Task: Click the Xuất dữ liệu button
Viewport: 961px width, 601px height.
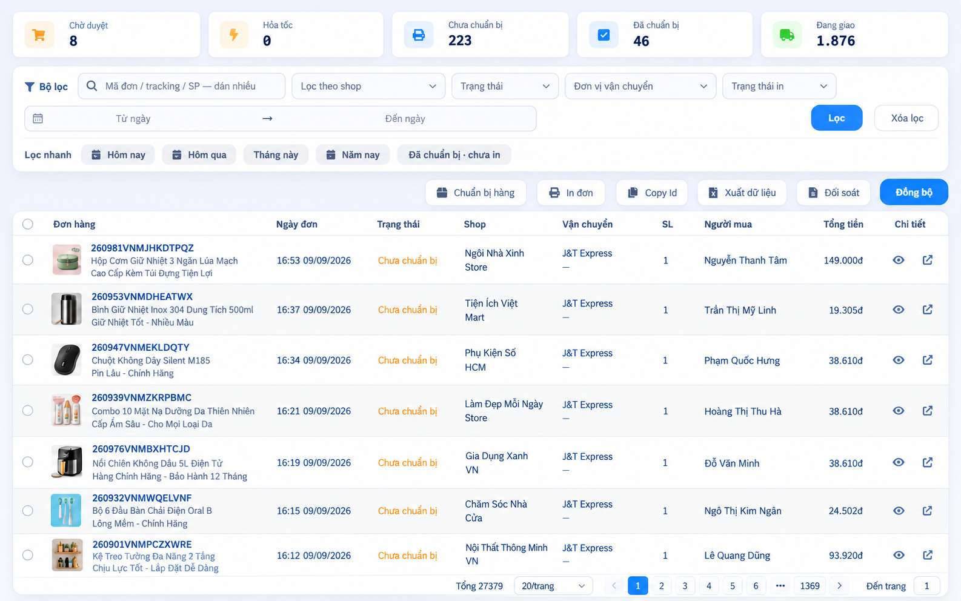Action: 742,193
